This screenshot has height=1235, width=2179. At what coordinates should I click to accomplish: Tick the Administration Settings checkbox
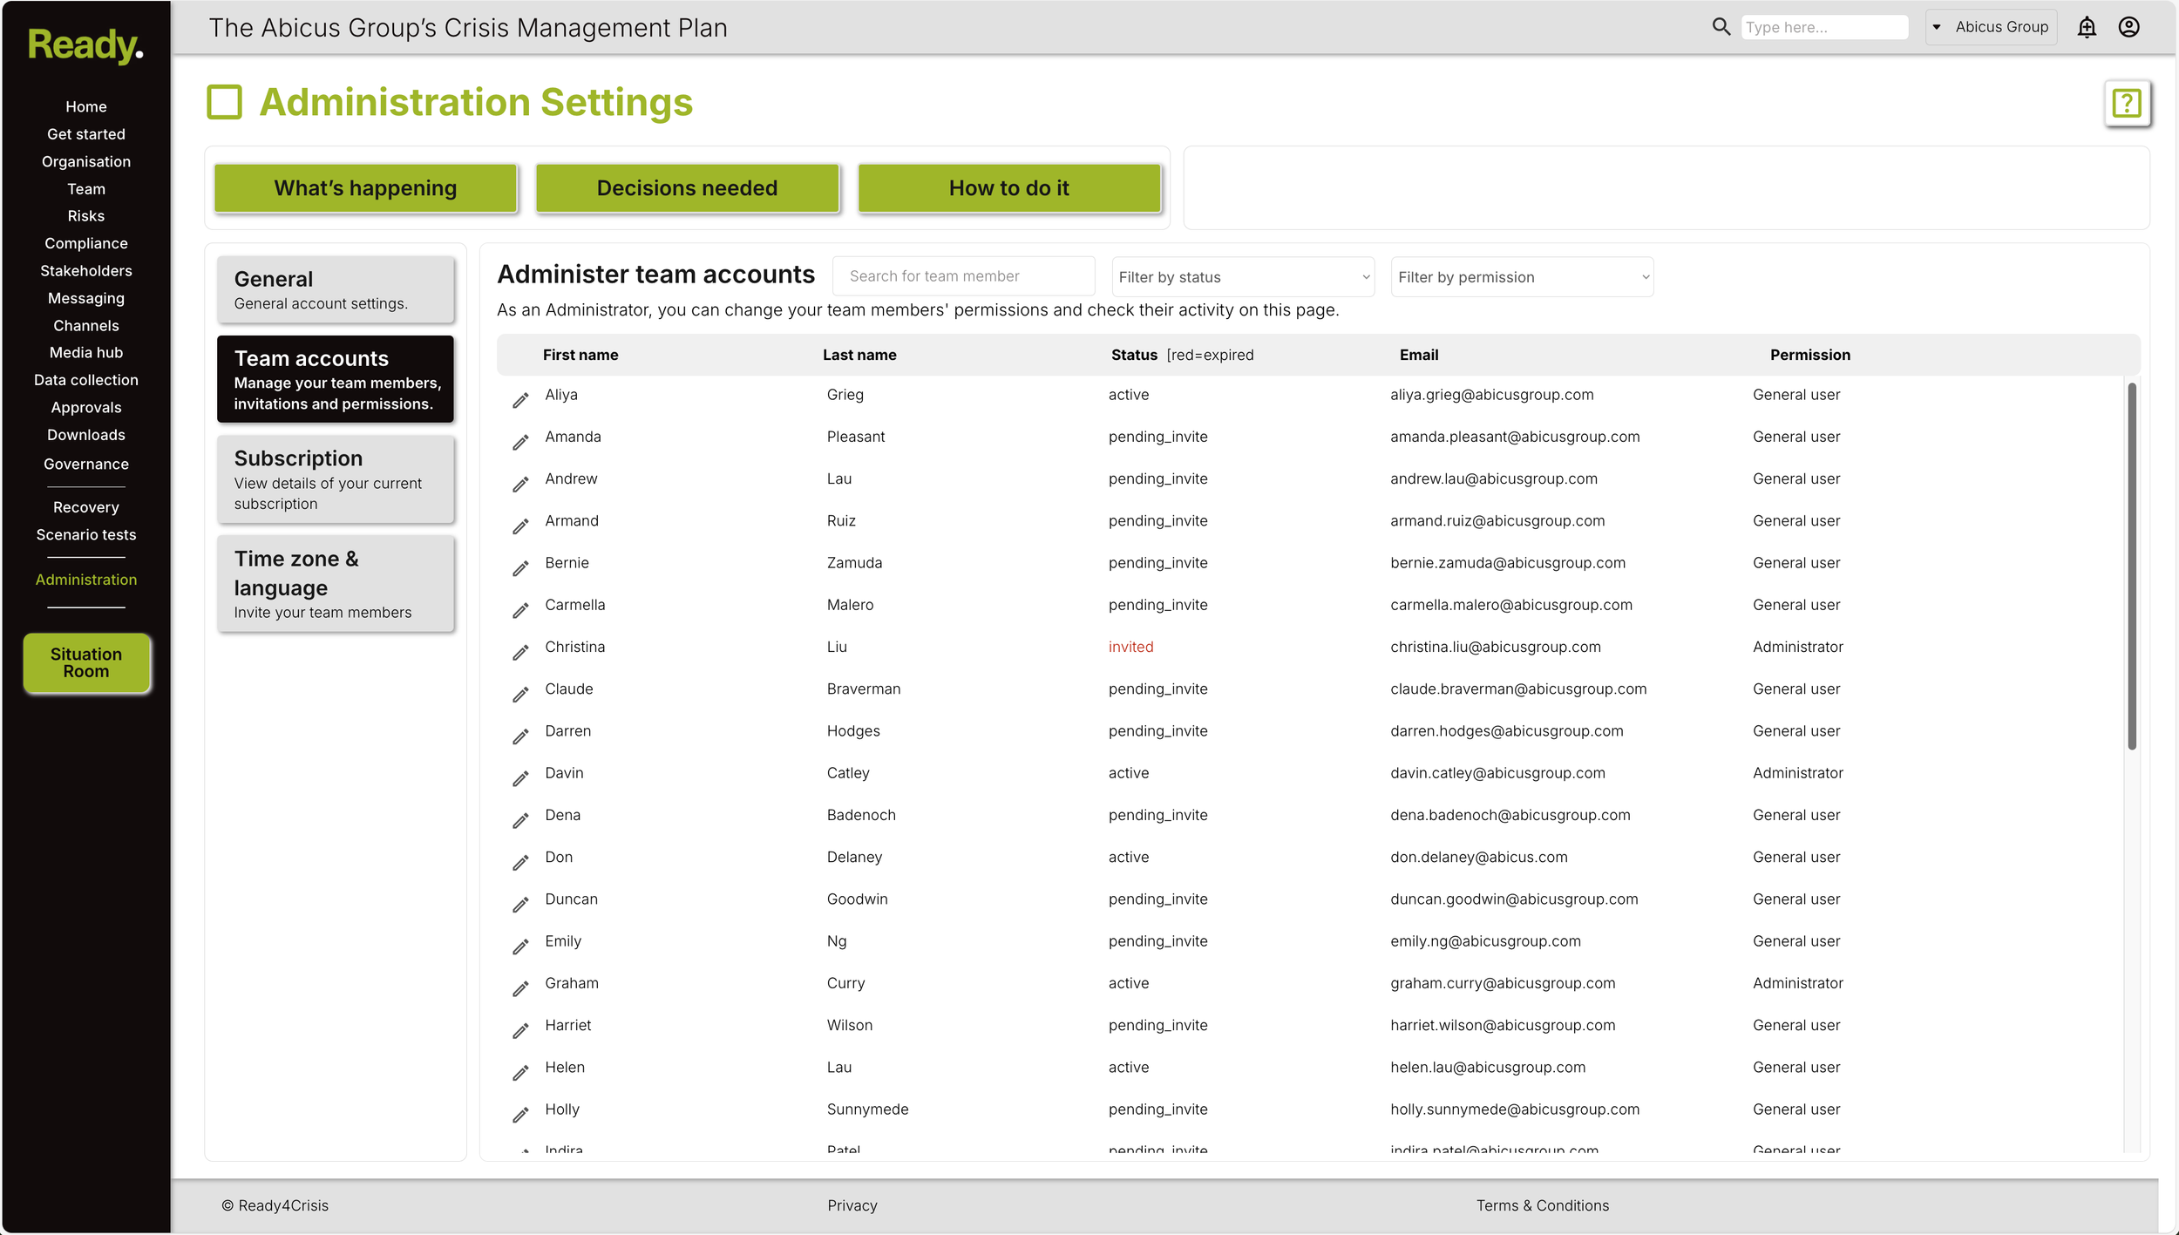[x=224, y=102]
